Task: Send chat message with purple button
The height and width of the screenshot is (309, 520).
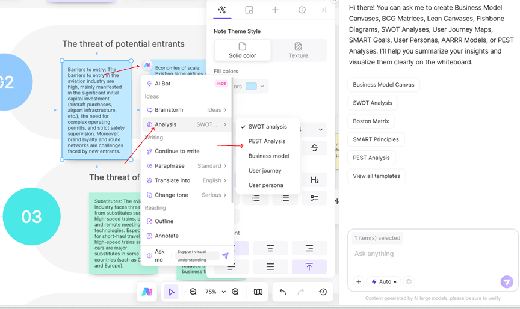Action: [507, 282]
